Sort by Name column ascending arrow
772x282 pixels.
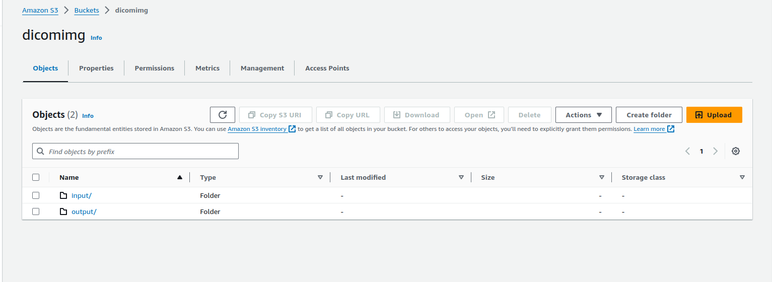tap(180, 177)
